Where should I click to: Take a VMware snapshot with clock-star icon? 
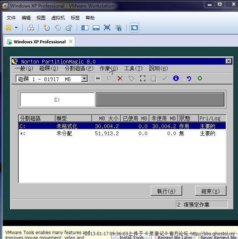point(46,28)
